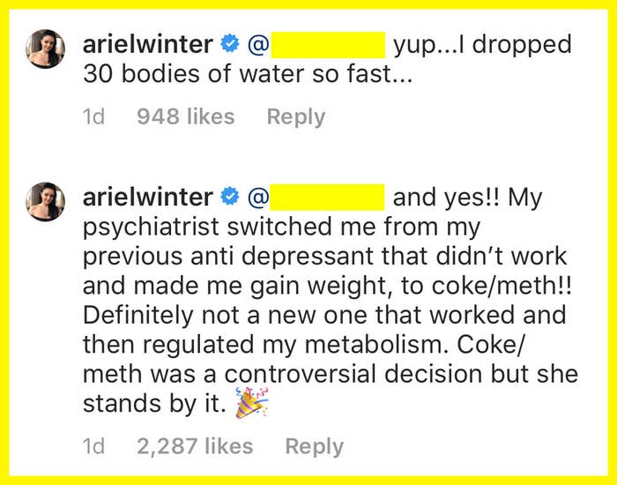This screenshot has height=485, width=617.
Task: Click the @ symbol in second comment
Action: click(258, 198)
